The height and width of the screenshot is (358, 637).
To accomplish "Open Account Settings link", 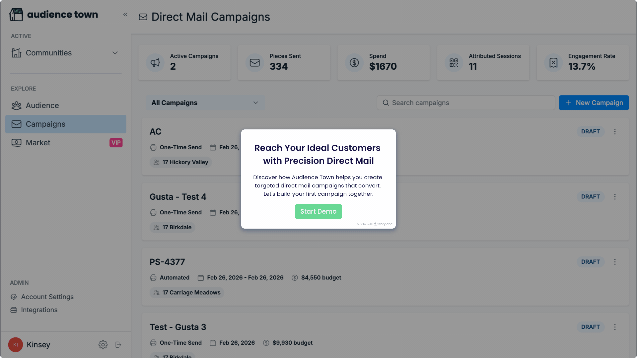I will pos(47,297).
